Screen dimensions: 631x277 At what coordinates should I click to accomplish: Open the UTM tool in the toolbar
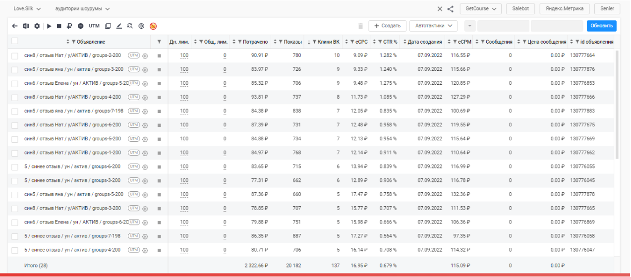94,26
